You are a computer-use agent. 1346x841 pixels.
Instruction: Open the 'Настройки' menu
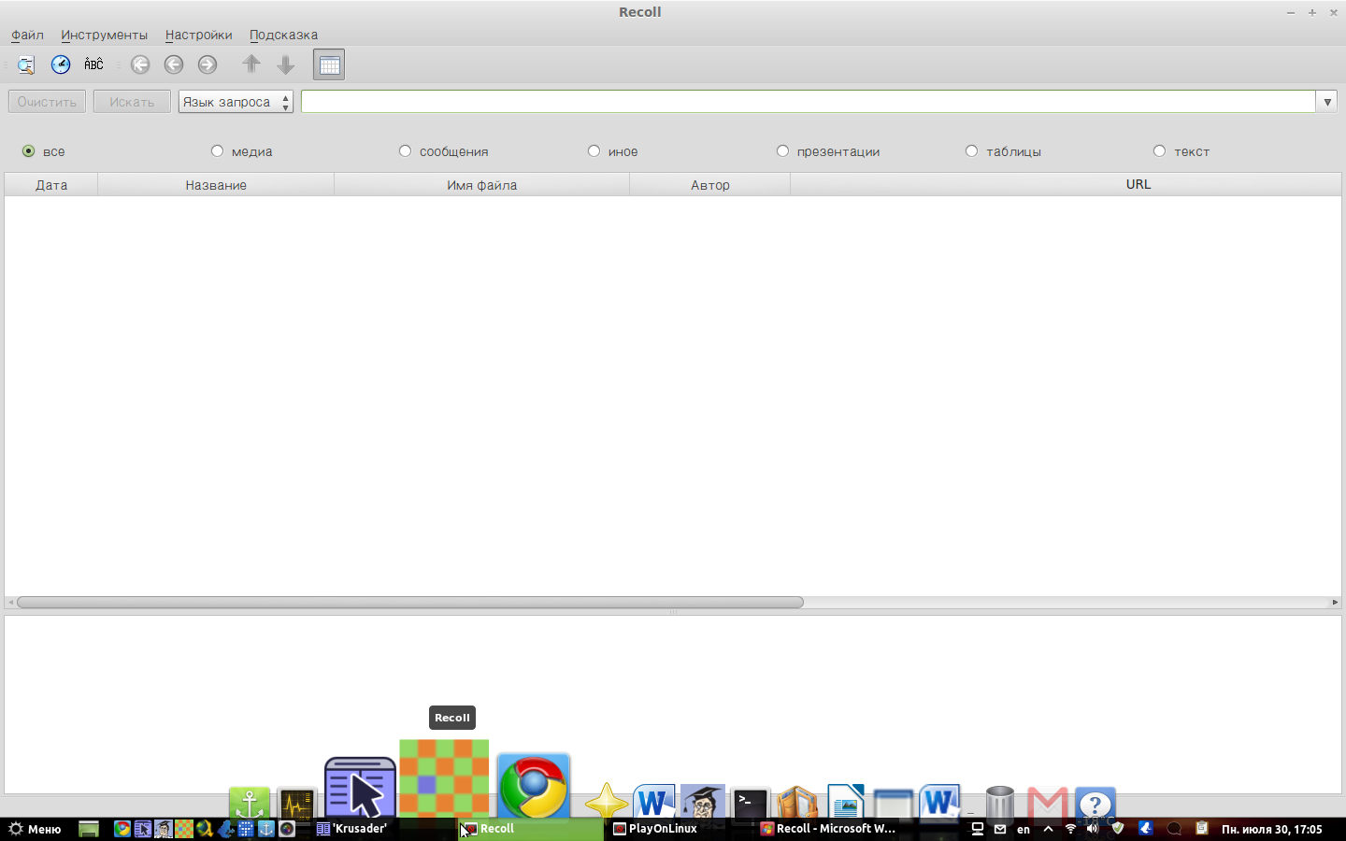click(x=198, y=35)
